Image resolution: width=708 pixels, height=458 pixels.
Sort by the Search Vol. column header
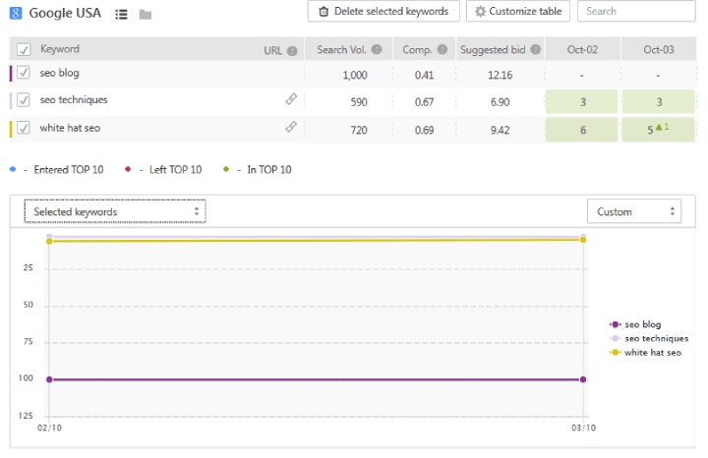341,50
